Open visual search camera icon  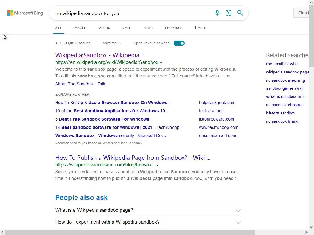[x=228, y=13]
